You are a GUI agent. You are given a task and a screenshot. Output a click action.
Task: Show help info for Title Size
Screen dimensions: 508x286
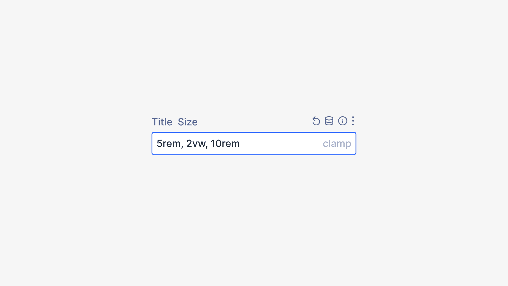(343, 121)
